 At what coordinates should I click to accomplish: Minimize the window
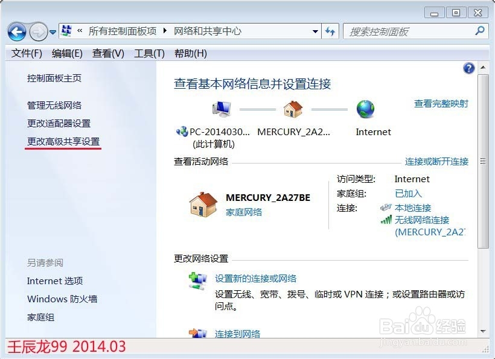435,13
